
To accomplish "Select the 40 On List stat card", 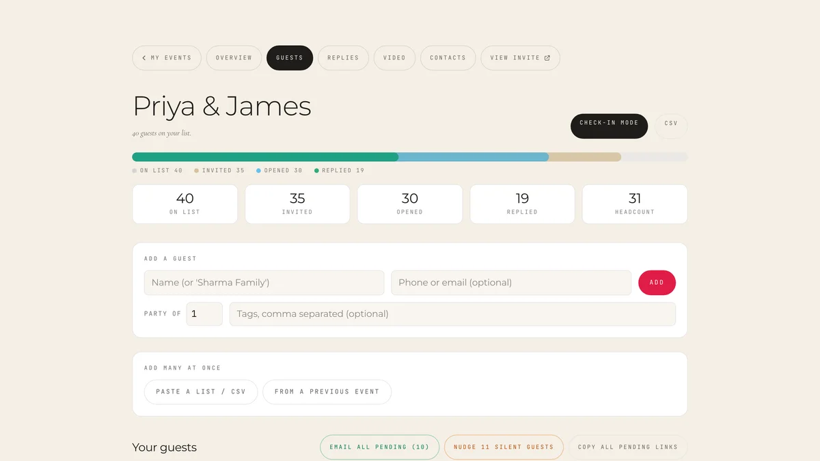I will point(185,204).
